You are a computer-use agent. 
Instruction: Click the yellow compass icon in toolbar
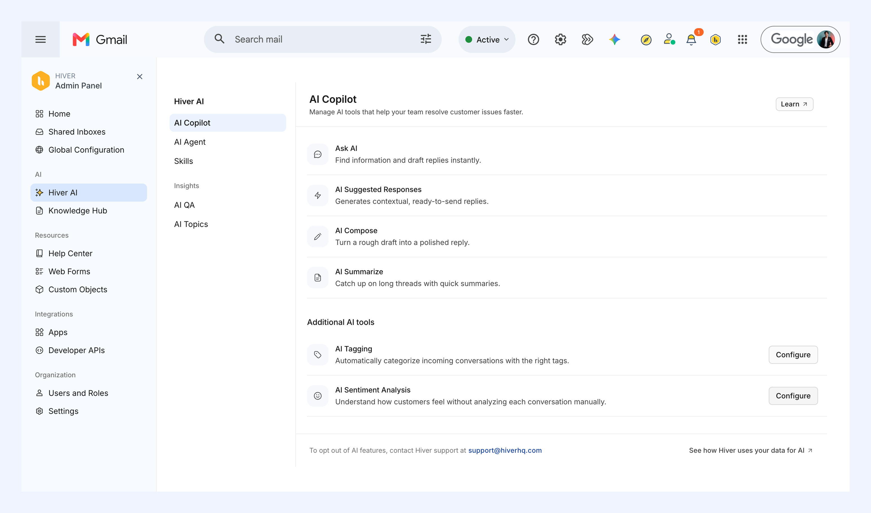click(x=646, y=40)
